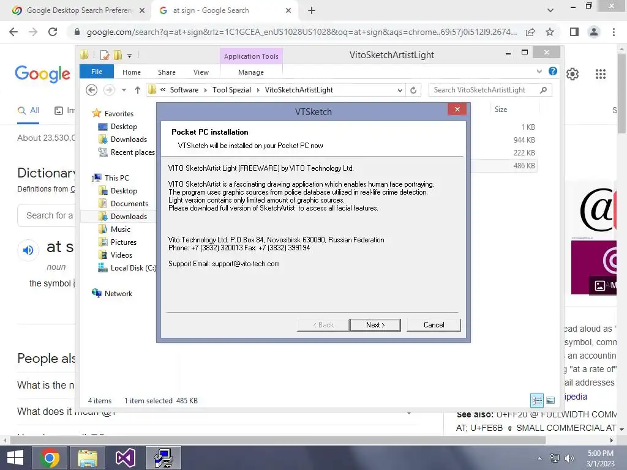Click Software in the address breadcrumb
Screen dimensions: 627x470
click(x=184, y=90)
